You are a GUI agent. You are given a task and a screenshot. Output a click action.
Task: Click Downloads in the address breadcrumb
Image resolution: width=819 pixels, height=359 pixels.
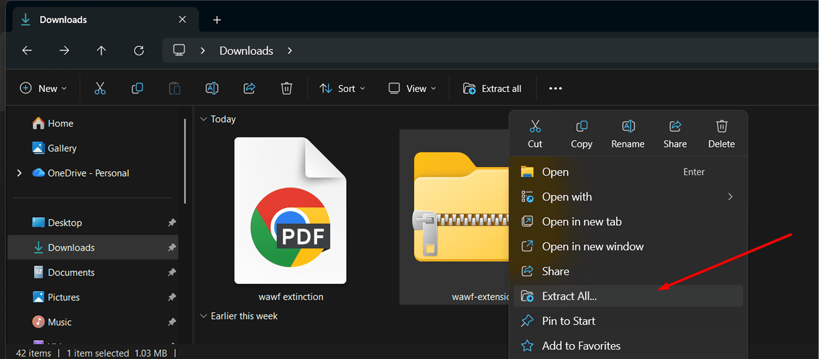point(246,51)
